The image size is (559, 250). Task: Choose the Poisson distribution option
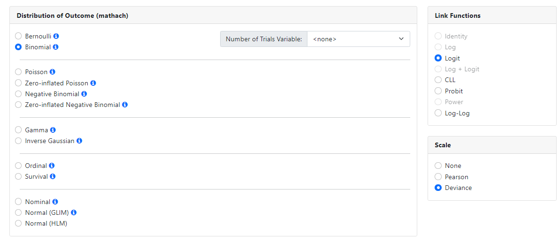(x=18, y=72)
